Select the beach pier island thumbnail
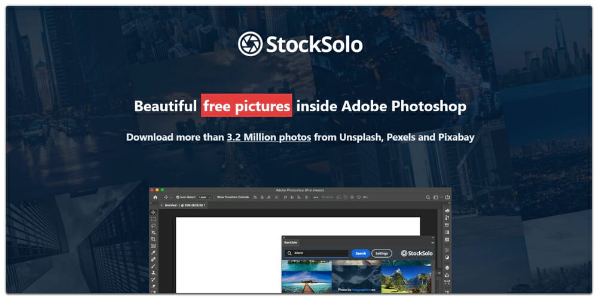The height and width of the screenshot is (299, 598). click(x=307, y=282)
